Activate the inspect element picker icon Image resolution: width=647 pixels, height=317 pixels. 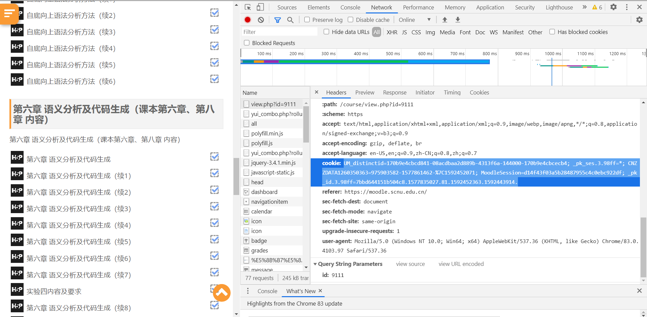click(248, 7)
